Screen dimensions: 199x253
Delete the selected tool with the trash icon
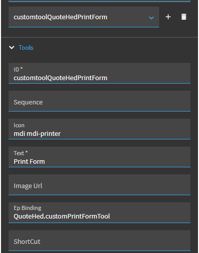coord(184,17)
